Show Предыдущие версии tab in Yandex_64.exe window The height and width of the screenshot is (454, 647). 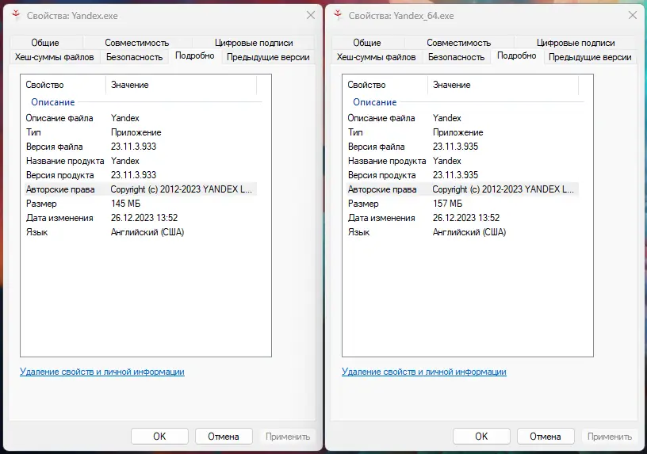point(590,57)
